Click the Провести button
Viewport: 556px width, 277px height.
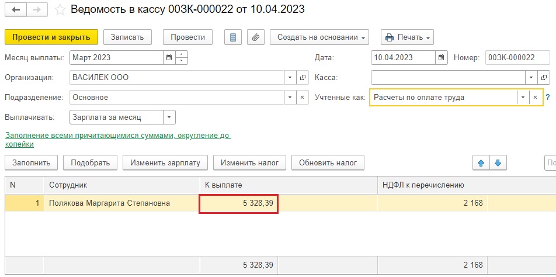tap(188, 37)
